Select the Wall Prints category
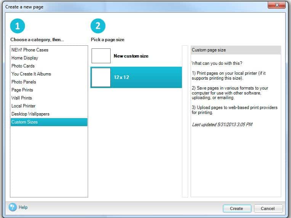This screenshot has height=218, width=291. (49, 98)
